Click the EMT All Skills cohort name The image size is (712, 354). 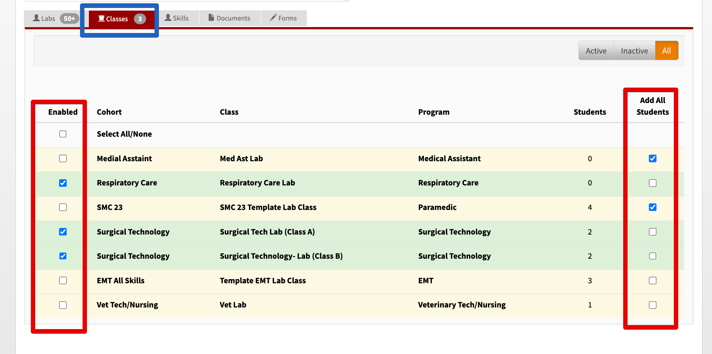click(x=121, y=280)
